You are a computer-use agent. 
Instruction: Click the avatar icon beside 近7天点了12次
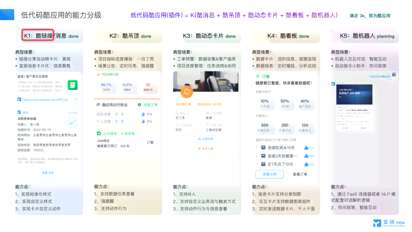point(263,164)
